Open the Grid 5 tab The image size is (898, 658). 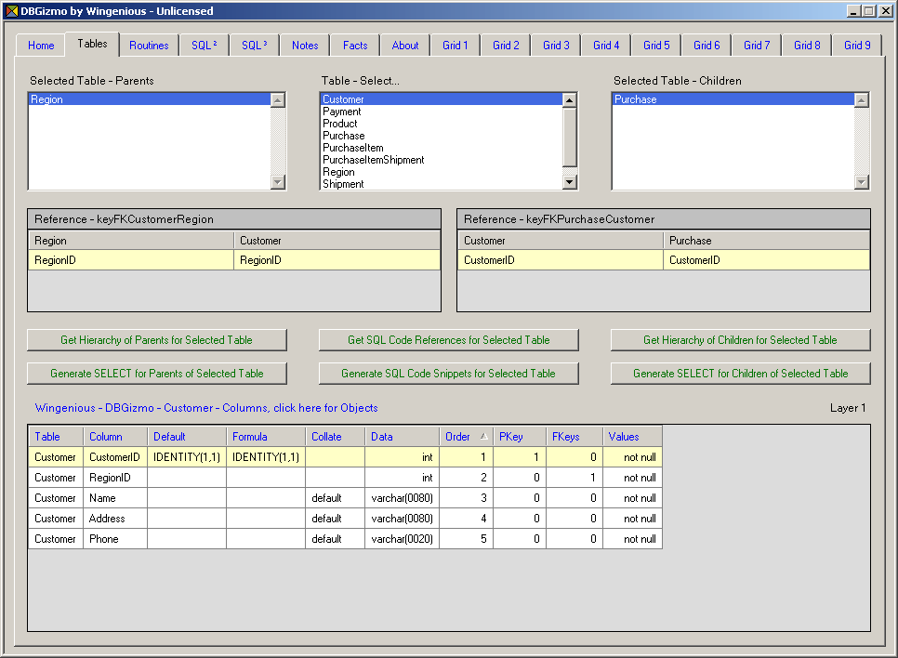[656, 46]
